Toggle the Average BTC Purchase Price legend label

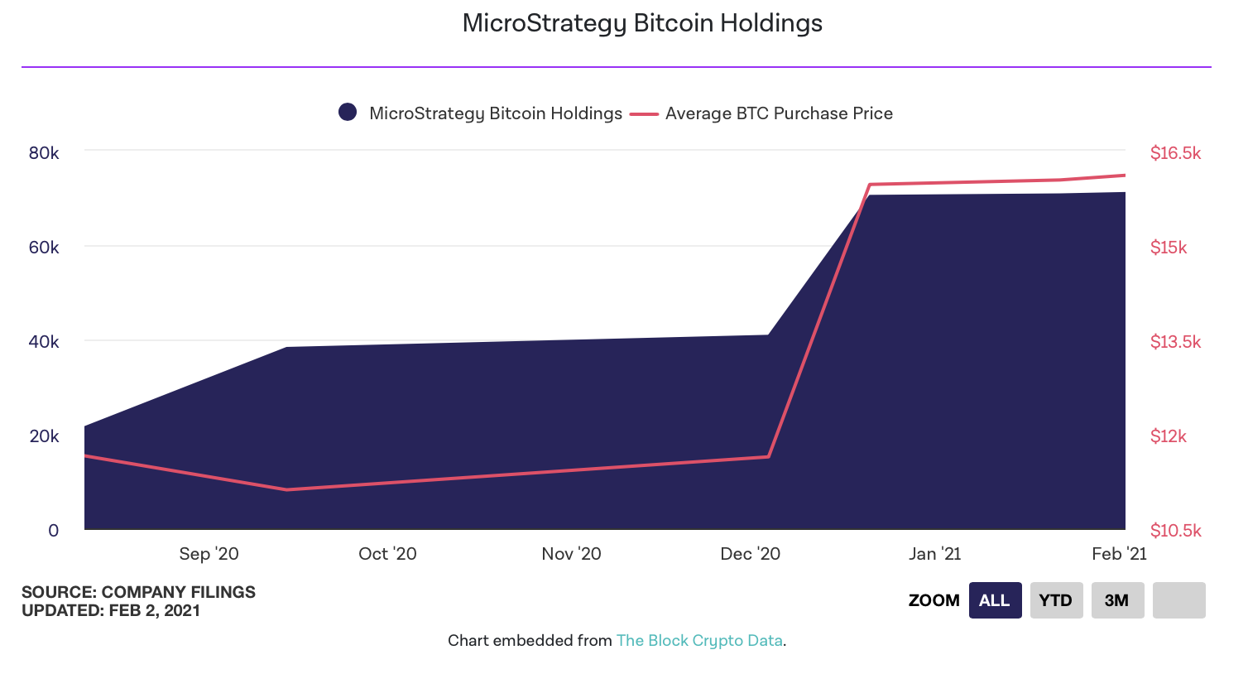(779, 113)
